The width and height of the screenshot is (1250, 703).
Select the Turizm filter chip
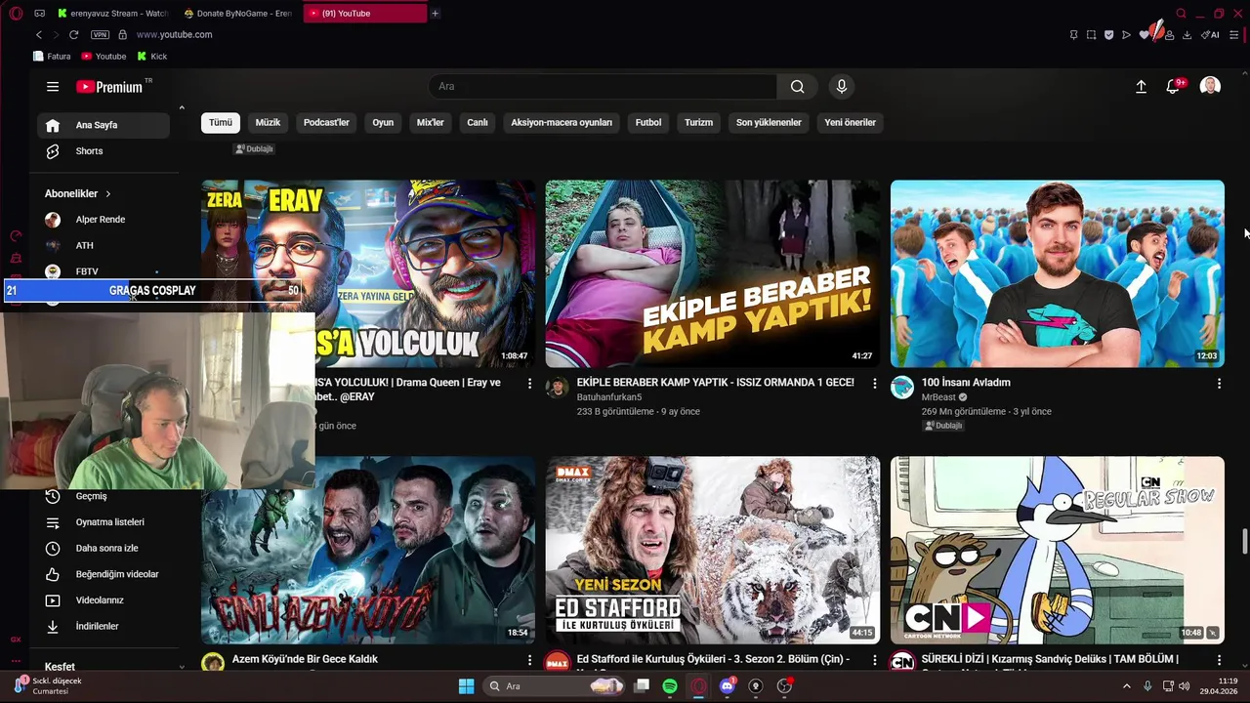tap(698, 122)
